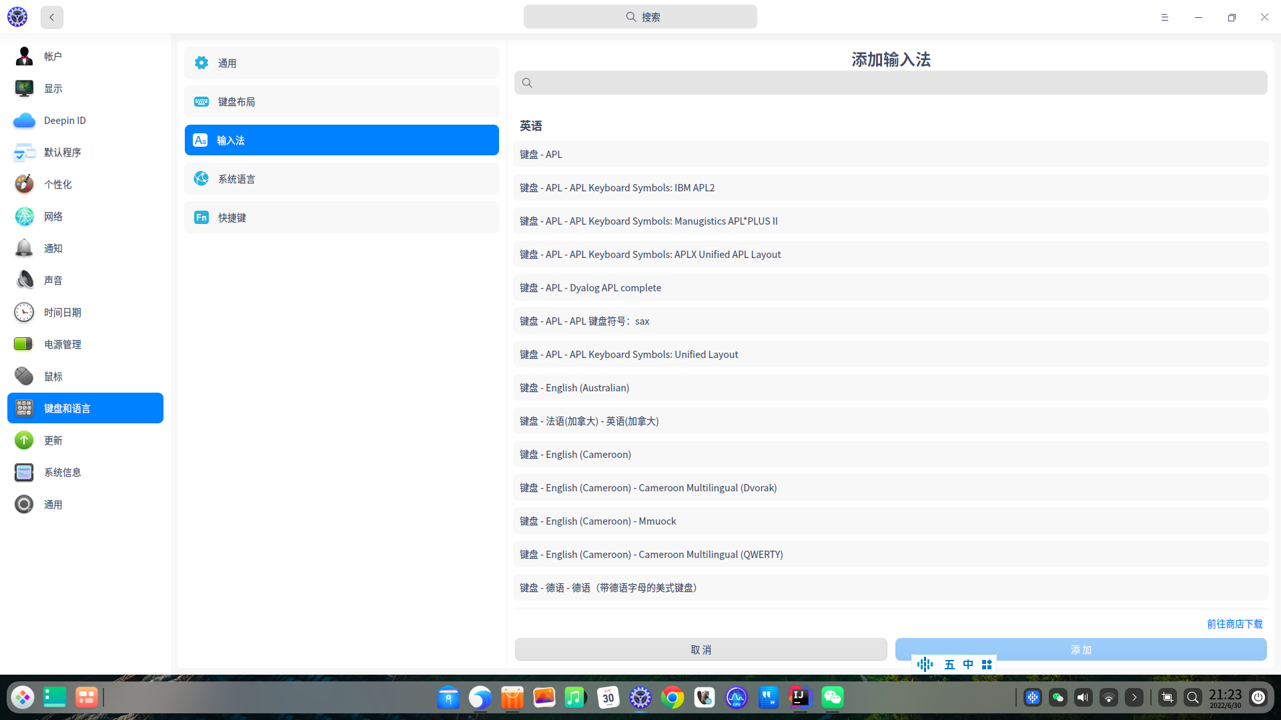
Task: Click the back arrow button
Action: 51,17
